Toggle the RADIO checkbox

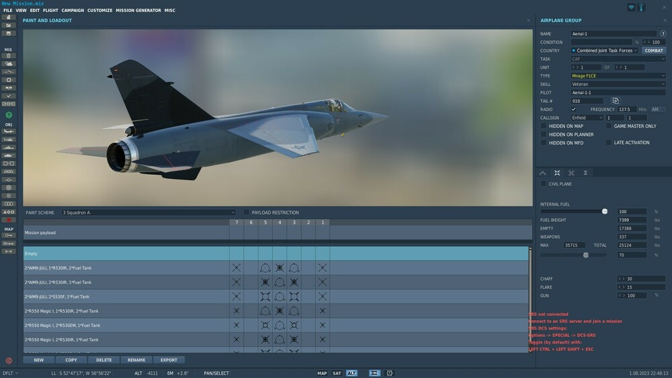coord(573,110)
